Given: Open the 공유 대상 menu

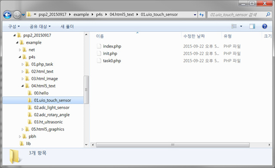Looking at the screenshot, I should 40,27.
